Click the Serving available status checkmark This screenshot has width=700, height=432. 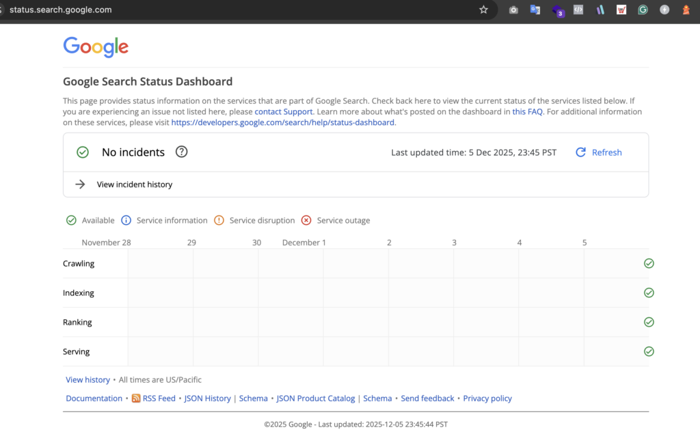coord(649,351)
